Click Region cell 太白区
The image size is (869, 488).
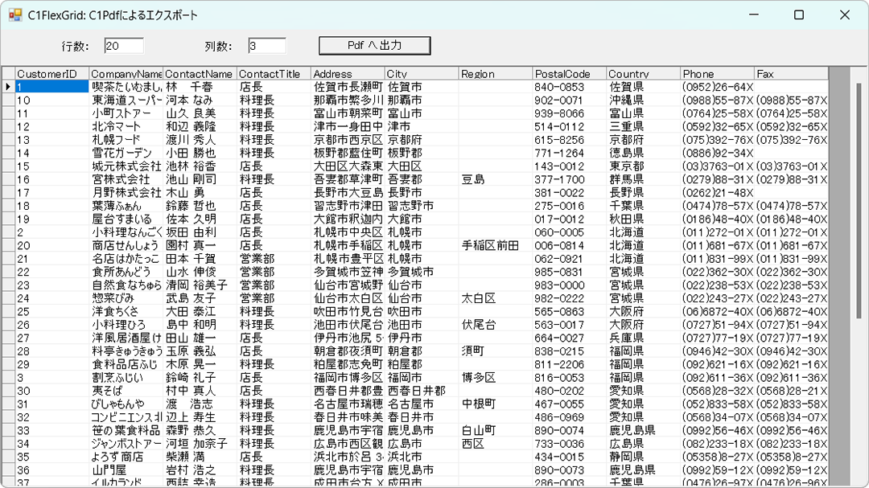496,298
